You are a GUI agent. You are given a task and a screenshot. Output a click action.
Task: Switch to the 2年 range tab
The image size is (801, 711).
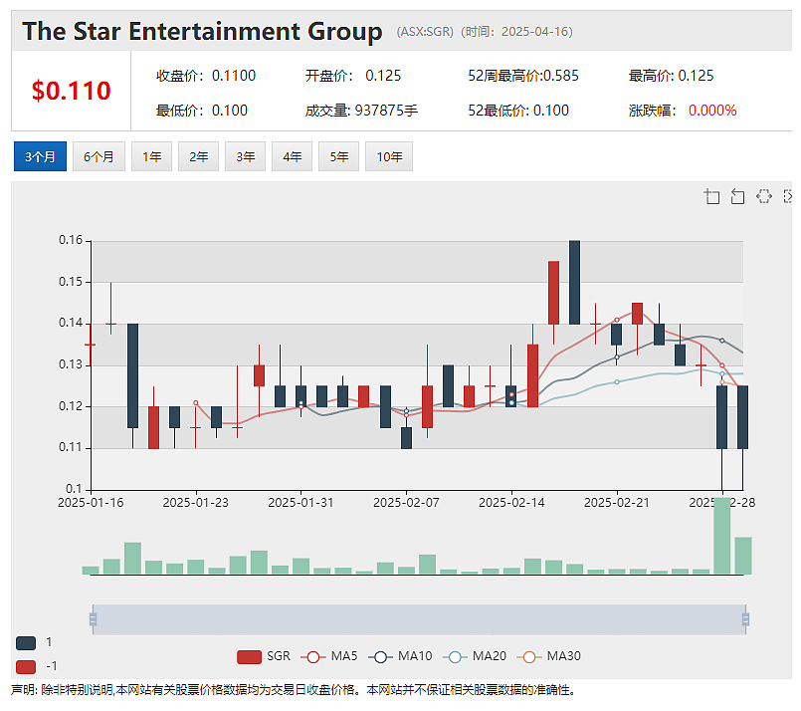pos(198,156)
